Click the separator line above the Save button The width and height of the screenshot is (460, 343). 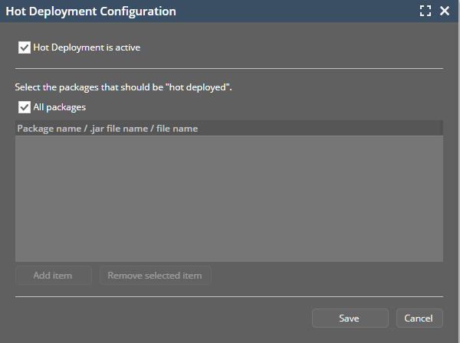pos(228,296)
